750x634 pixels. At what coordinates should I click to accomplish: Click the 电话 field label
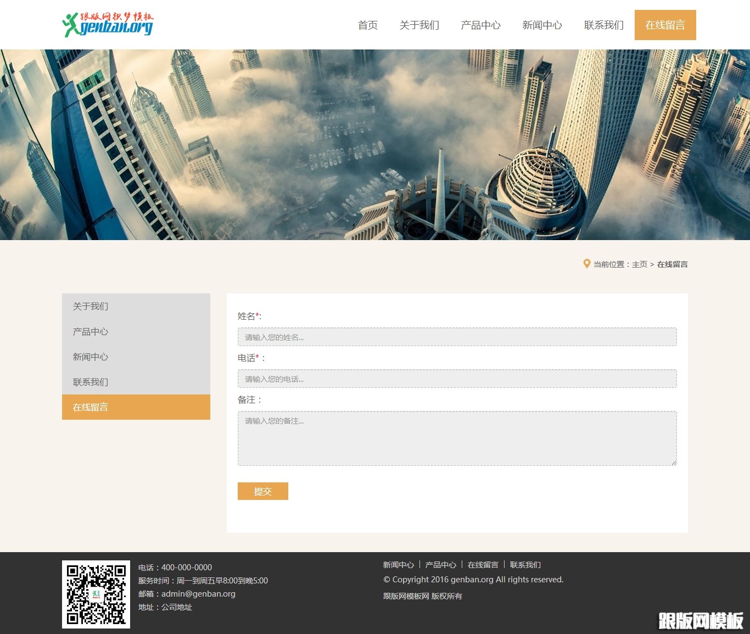tap(251, 358)
